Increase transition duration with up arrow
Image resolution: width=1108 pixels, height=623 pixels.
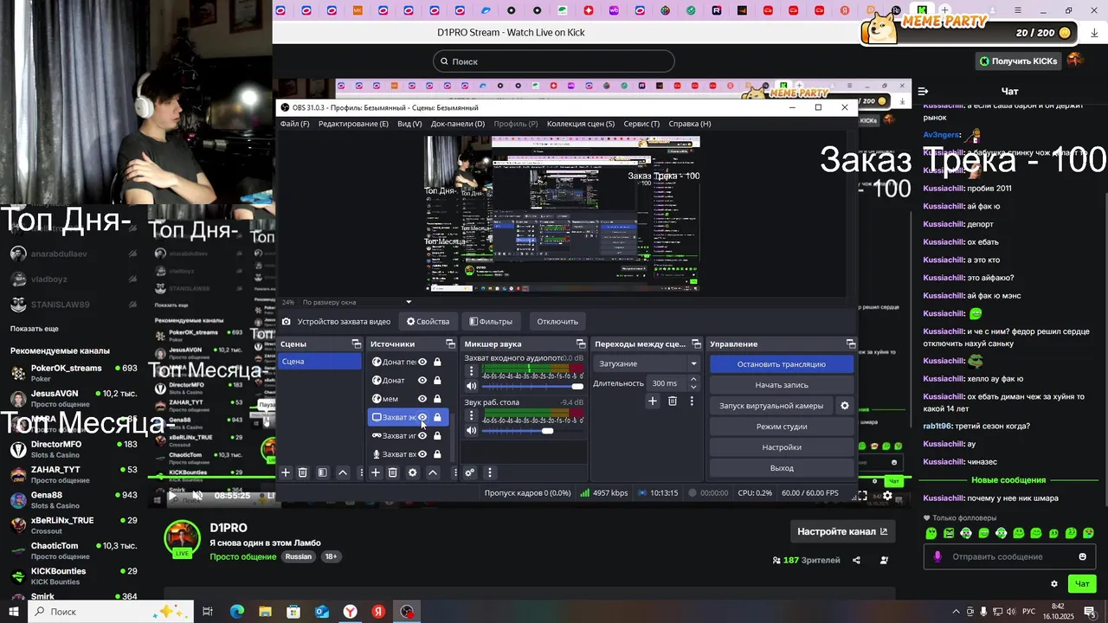tap(692, 379)
